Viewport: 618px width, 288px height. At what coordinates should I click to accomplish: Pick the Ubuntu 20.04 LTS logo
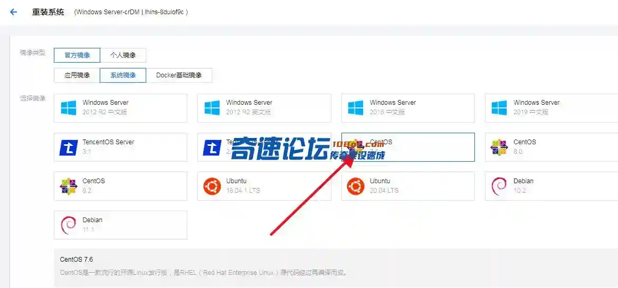[356, 186]
